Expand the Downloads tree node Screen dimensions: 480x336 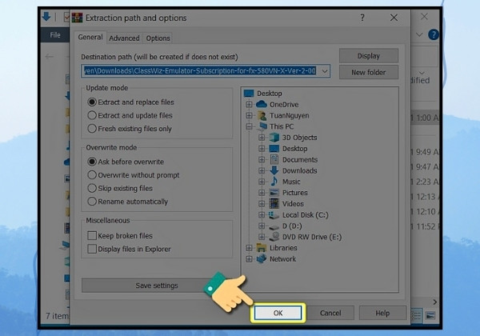(x=262, y=170)
